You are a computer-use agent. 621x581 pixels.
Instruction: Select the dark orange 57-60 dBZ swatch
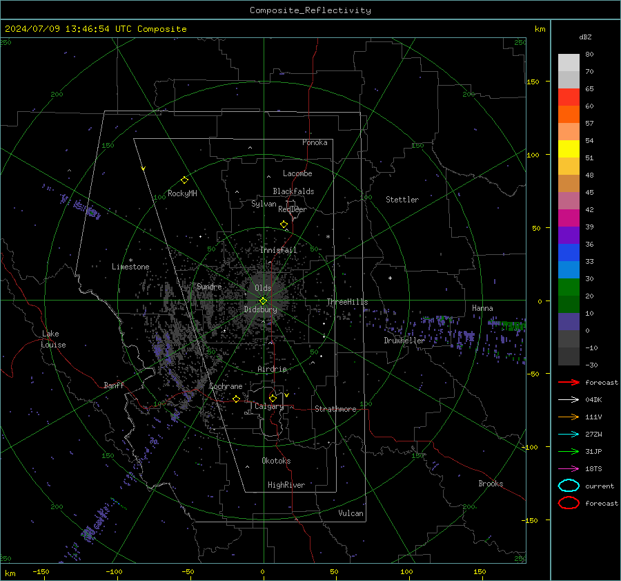coord(569,115)
